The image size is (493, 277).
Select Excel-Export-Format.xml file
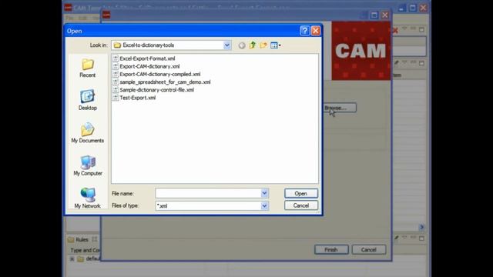tap(147, 58)
